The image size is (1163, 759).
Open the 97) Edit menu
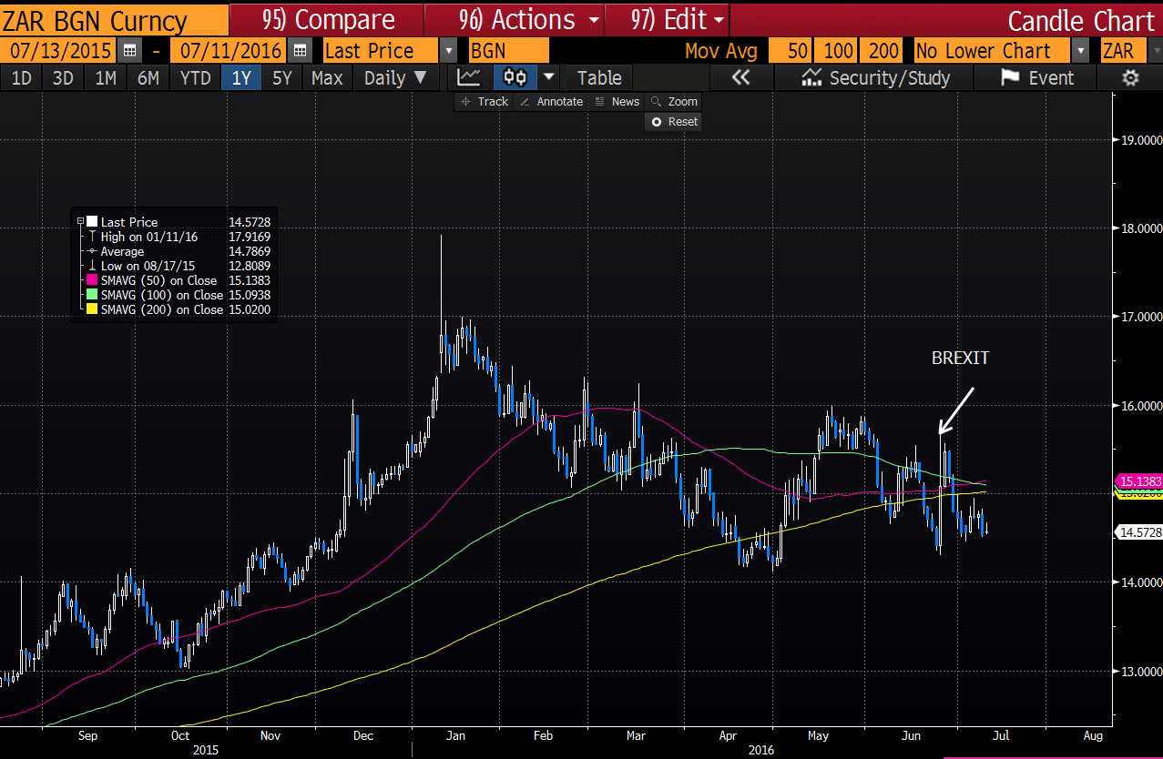(x=668, y=19)
